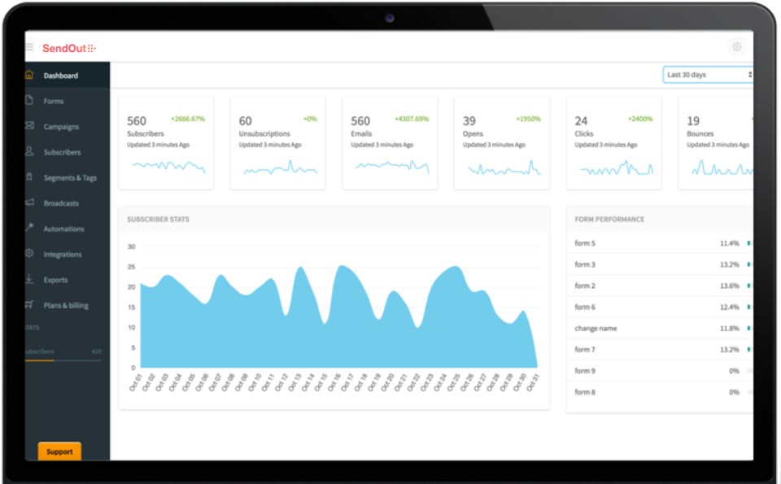
Task: Select the Broadcasts megaphone icon
Action: (31, 203)
